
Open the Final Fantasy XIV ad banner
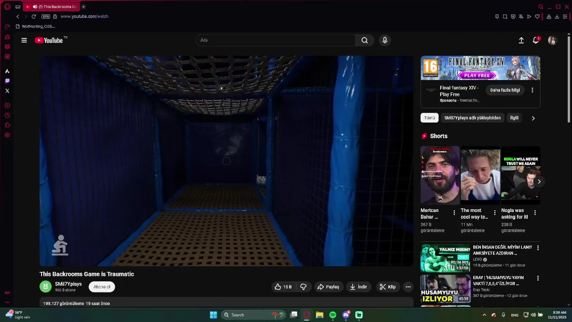click(480, 68)
